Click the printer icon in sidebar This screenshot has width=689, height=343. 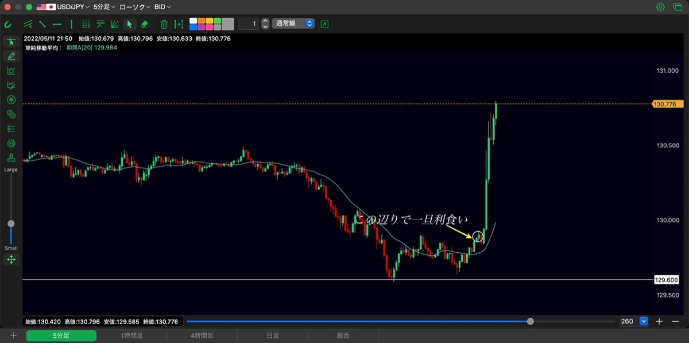click(x=11, y=143)
